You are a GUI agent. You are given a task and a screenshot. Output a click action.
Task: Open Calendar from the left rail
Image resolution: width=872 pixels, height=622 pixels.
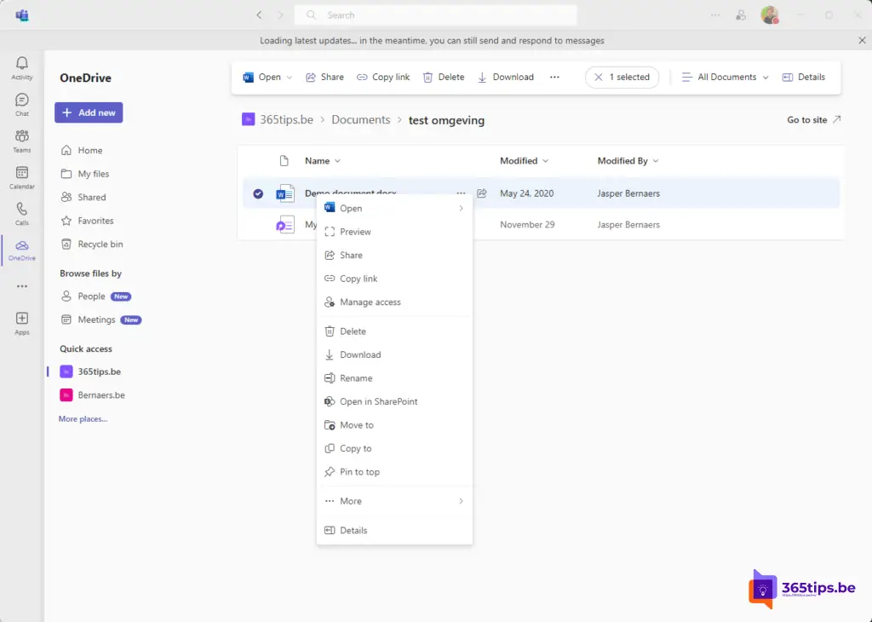pos(22,177)
